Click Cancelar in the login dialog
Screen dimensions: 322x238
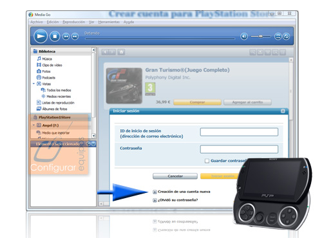point(175,176)
